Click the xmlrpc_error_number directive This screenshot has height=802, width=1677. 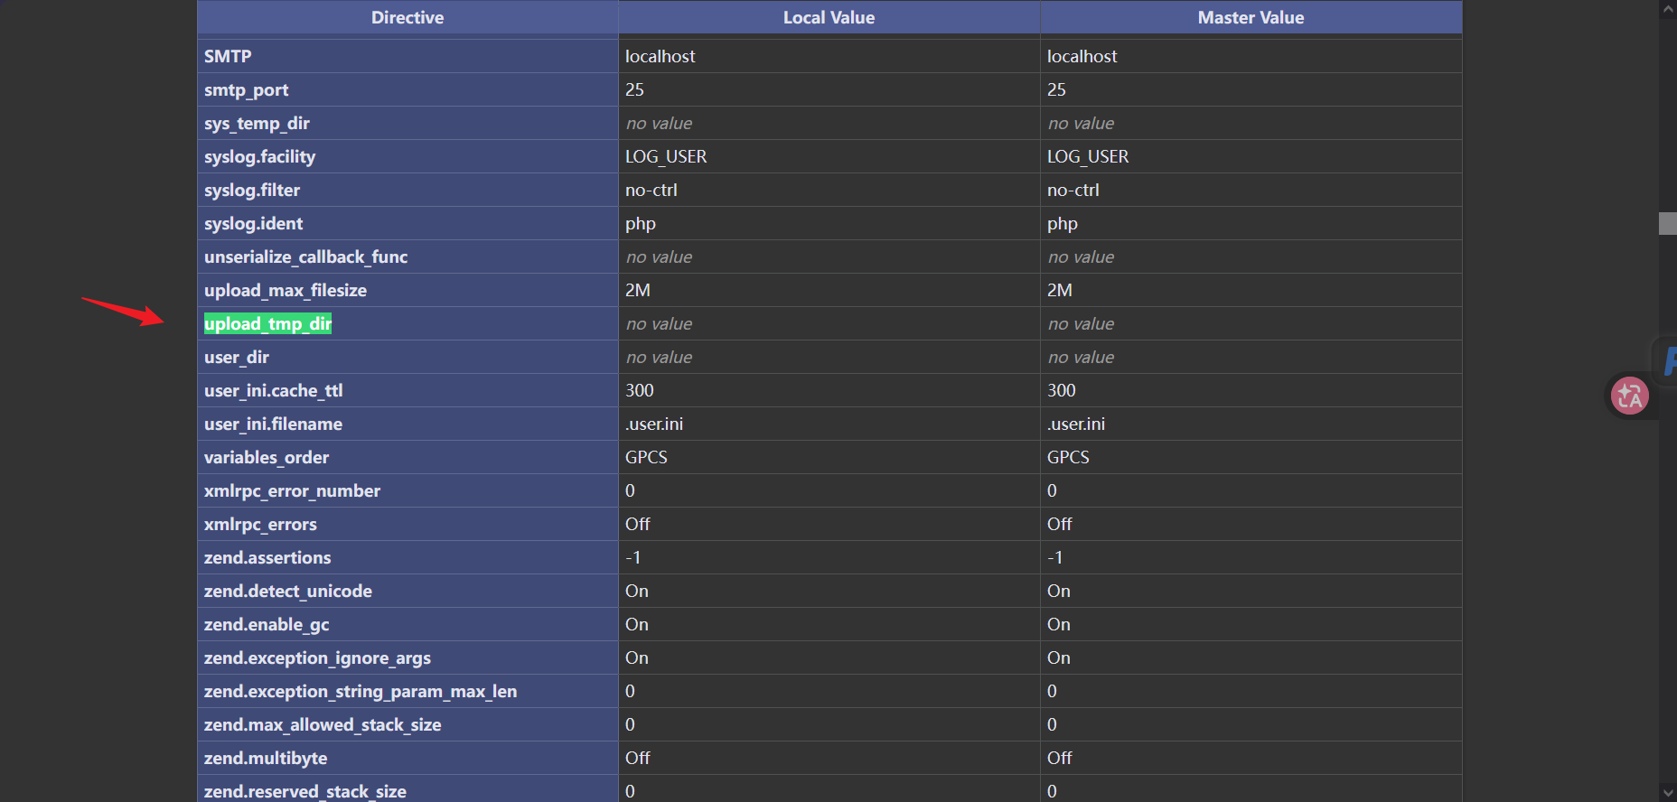click(292, 490)
